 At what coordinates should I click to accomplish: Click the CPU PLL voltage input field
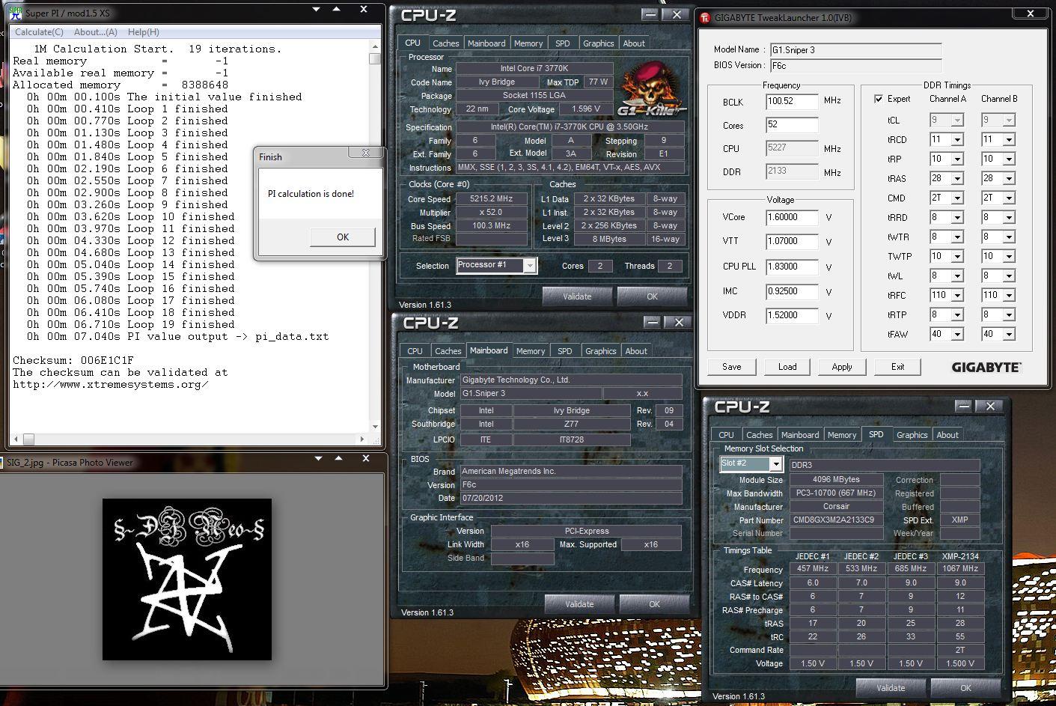pyautogui.click(x=792, y=267)
